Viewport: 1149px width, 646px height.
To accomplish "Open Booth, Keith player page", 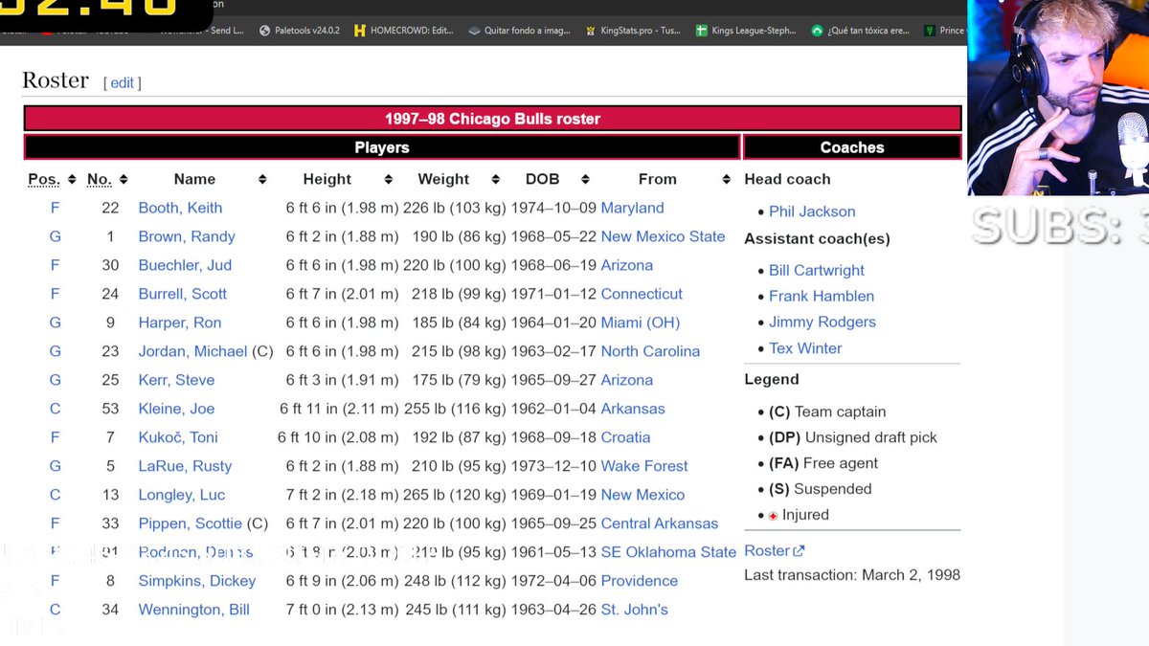I will point(180,208).
